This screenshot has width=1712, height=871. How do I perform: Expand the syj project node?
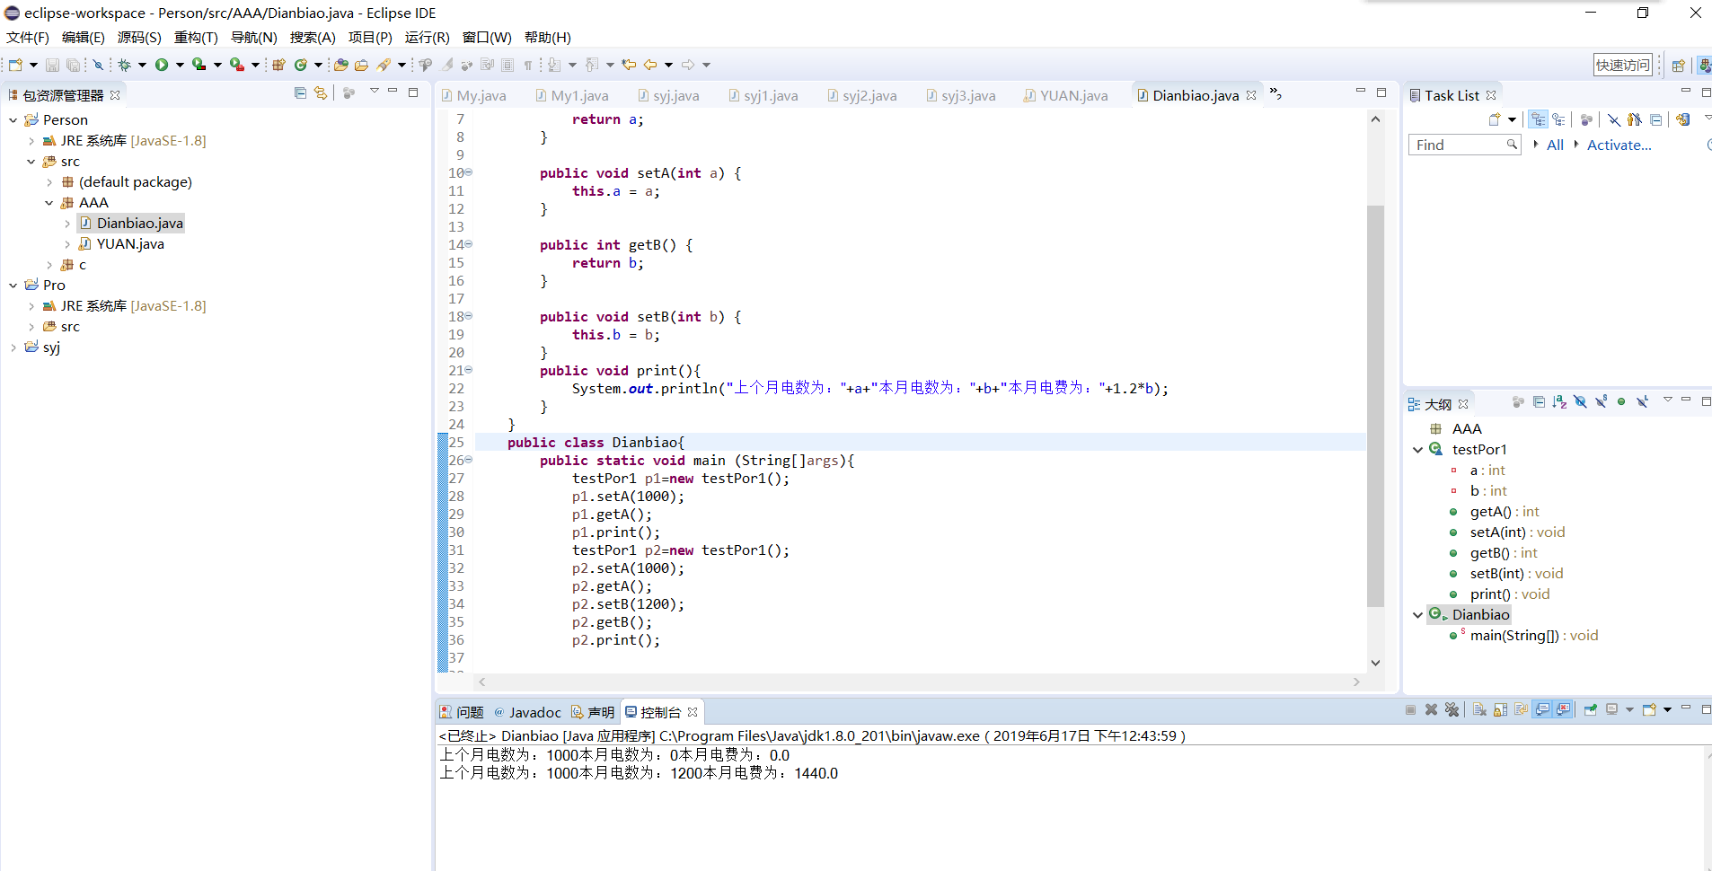pyautogui.click(x=13, y=348)
